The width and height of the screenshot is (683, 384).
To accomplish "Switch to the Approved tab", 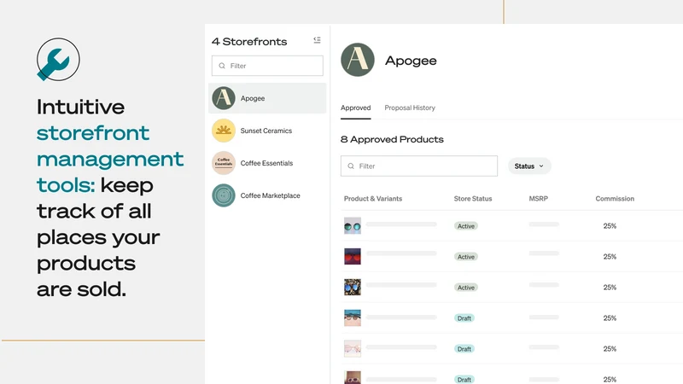I will [x=355, y=108].
